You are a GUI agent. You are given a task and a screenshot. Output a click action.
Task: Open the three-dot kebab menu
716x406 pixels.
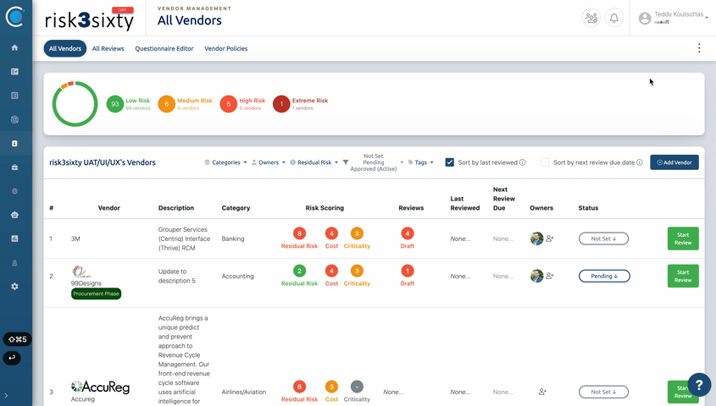(x=699, y=48)
